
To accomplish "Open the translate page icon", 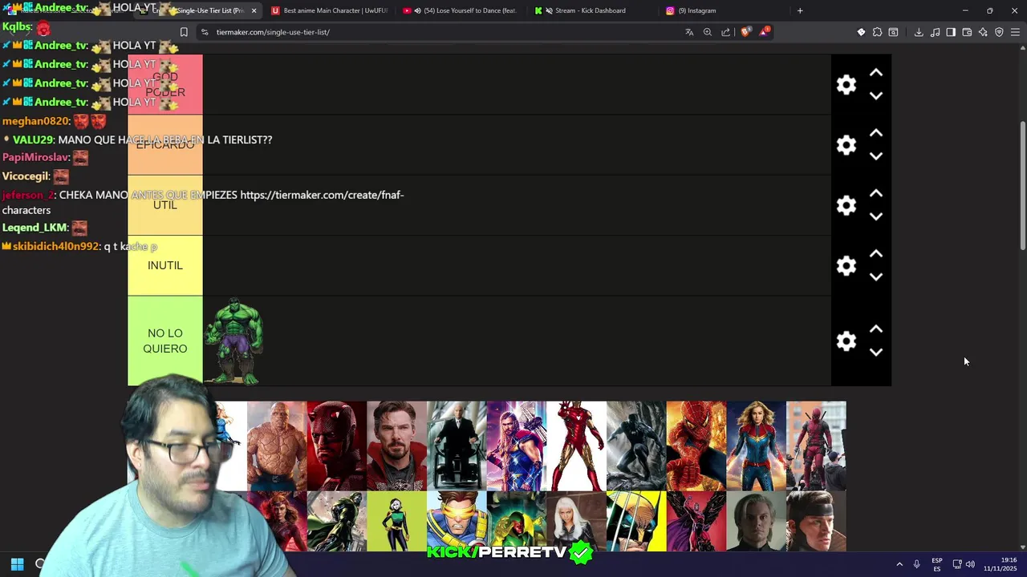I will click(688, 32).
